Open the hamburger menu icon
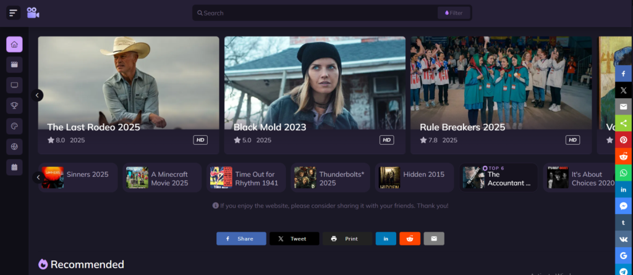 [x=14, y=13]
